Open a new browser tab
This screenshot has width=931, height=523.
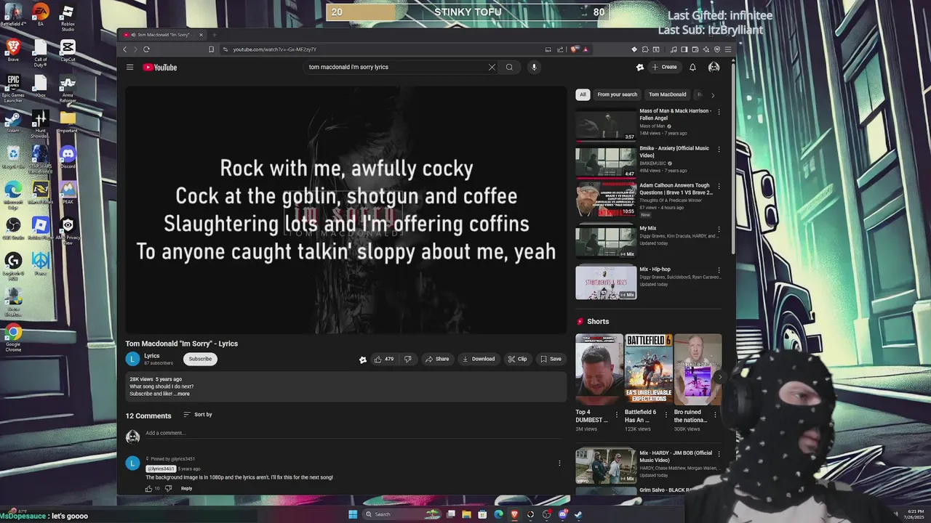point(214,35)
